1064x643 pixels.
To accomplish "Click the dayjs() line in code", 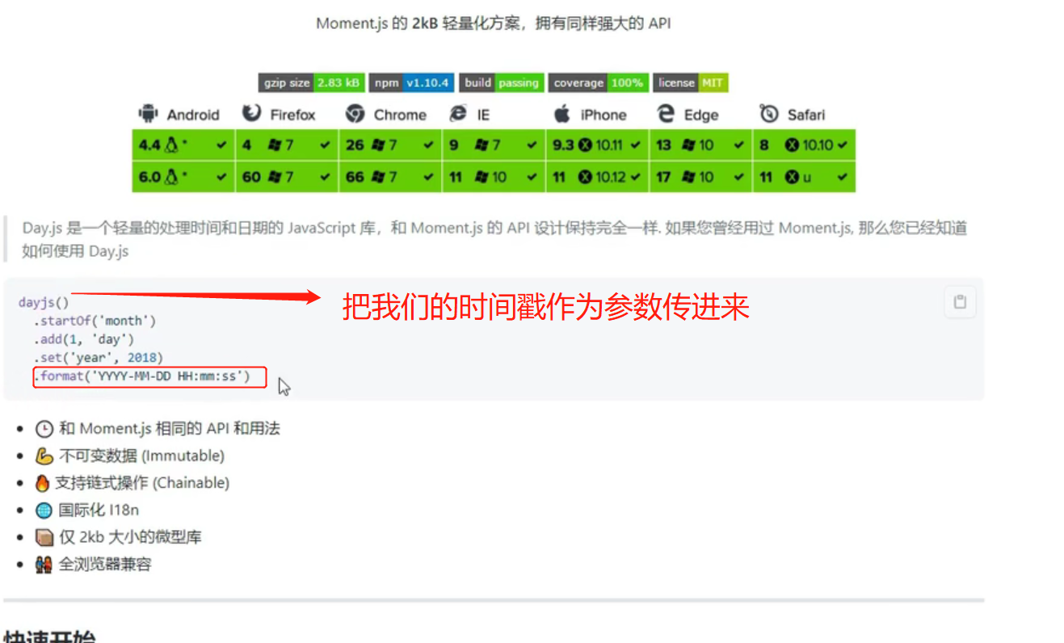I will pos(44,302).
